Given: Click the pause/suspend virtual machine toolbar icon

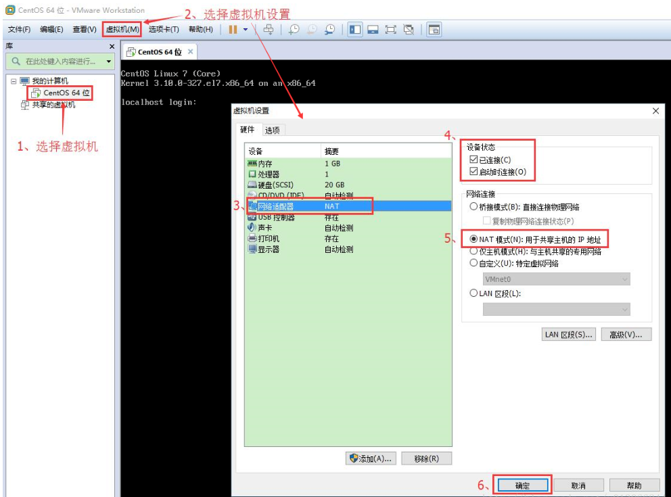Looking at the screenshot, I should (233, 29).
